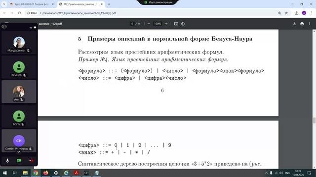Go forward in Chrome browser
The image size is (316, 177).
(x=12, y=13)
